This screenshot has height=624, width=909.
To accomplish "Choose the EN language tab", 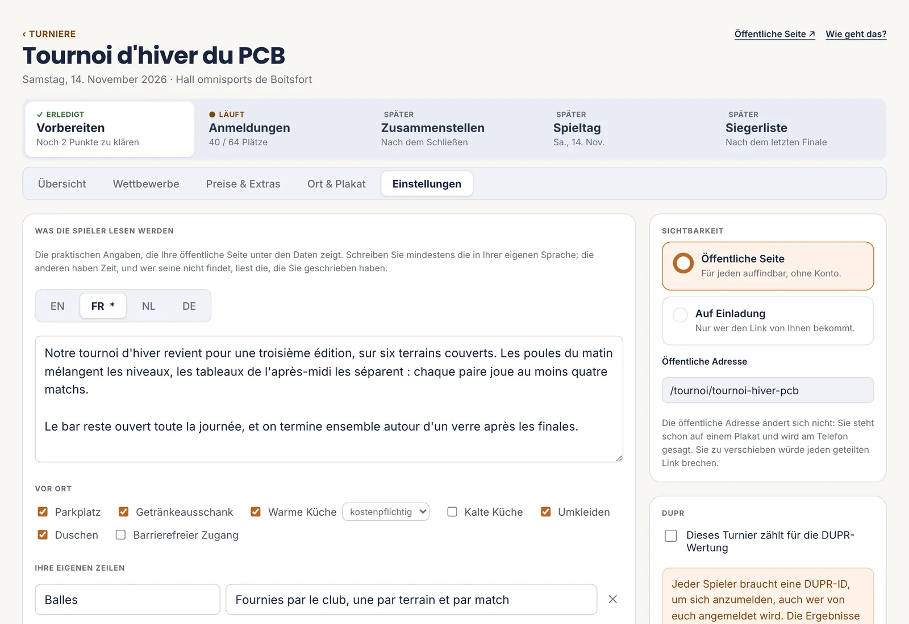I will click(x=57, y=306).
